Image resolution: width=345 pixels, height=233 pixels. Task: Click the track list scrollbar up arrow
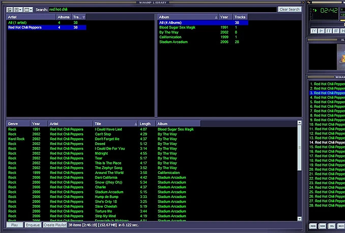[x=299, y=123]
